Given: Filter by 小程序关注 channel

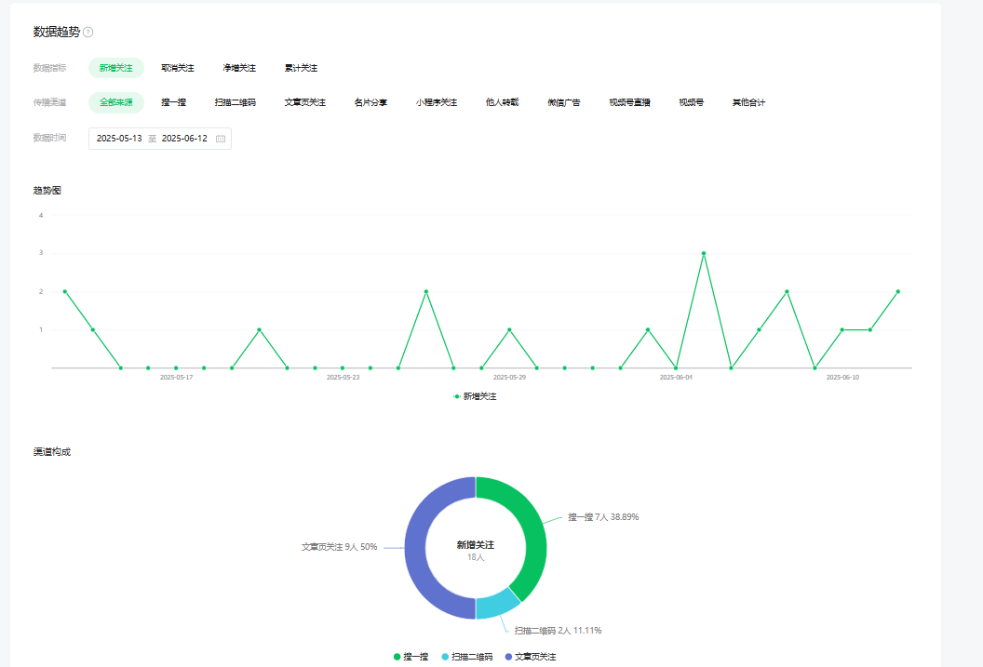Looking at the screenshot, I should [x=437, y=102].
